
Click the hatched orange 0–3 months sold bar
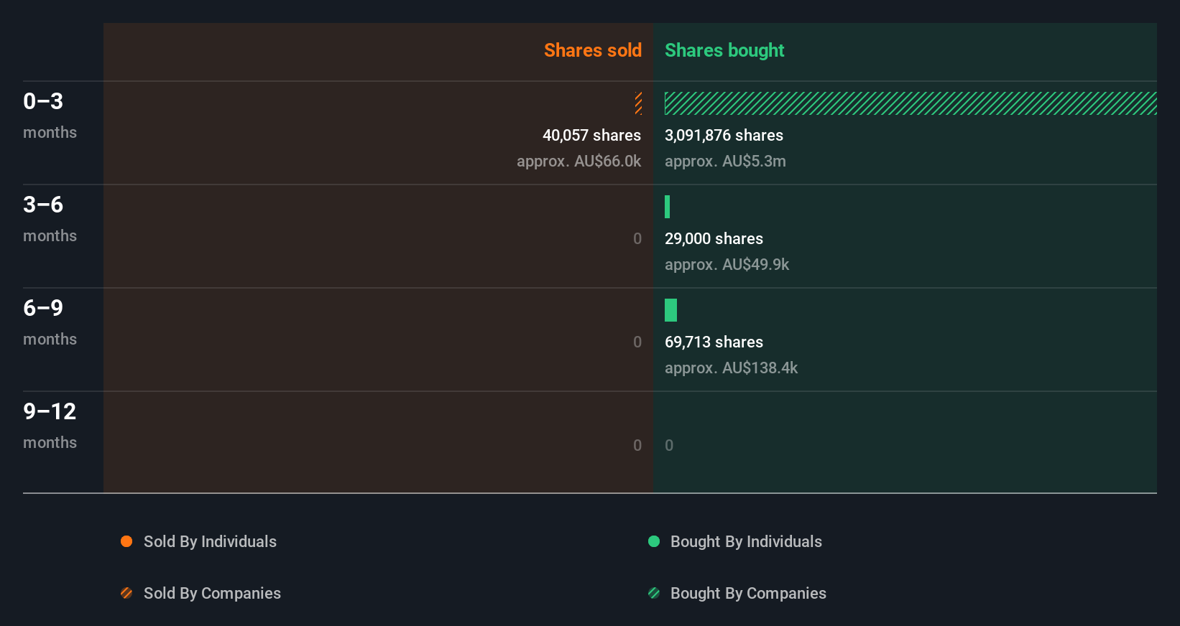(x=638, y=103)
